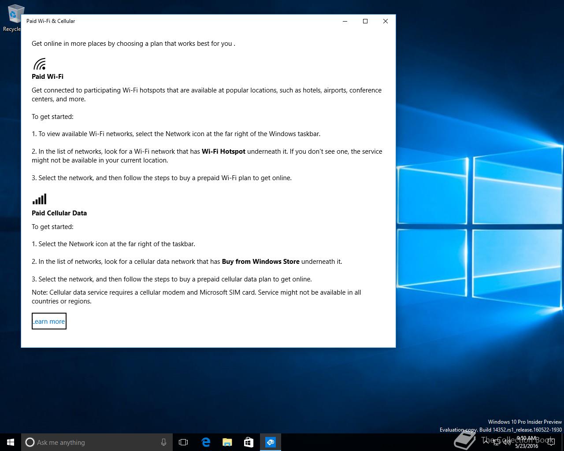Maximize the Paid Wi-Fi & Cellular window
Image resolution: width=564 pixels, height=451 pixels.
365,21
